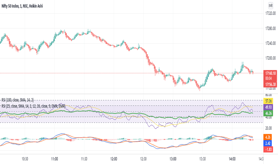Click the 20.00 RSI scale label

pos(268,128)
